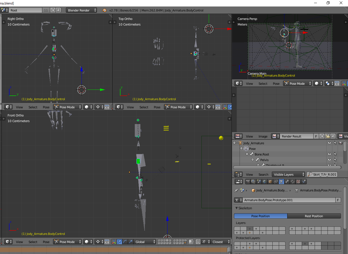The width and height of the screenshot is (348, 254).
Task: Toggle selectability arrow for Jody_Armature
Action: pos(335,143)
